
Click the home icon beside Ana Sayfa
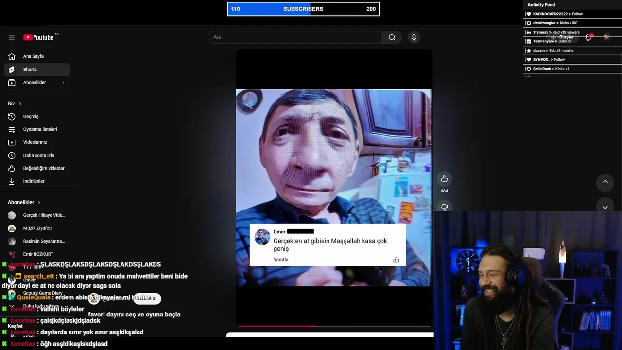(12, 56)
